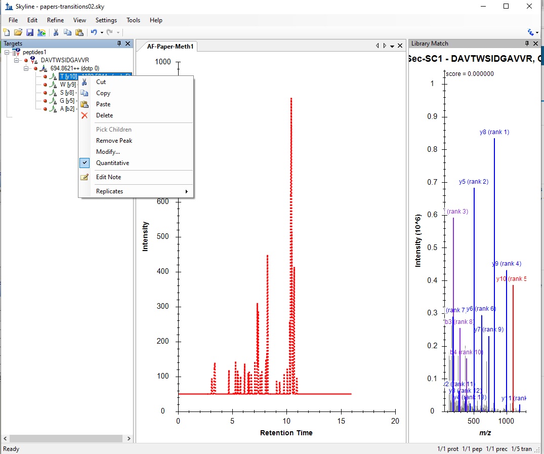Click the Cut scissors icon in the toolbar

[x=56, y=32]
